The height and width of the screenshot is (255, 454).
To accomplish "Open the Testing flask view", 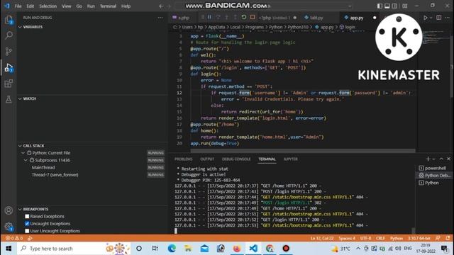I will click(9, 99).
